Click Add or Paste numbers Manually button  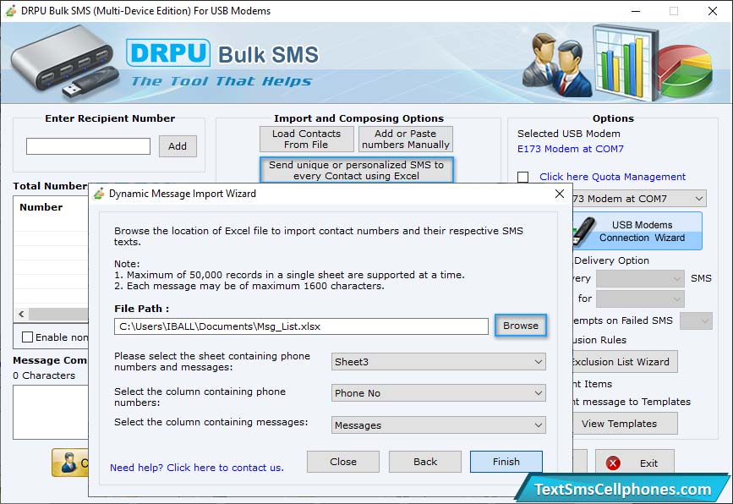click(x=405, y=139)
